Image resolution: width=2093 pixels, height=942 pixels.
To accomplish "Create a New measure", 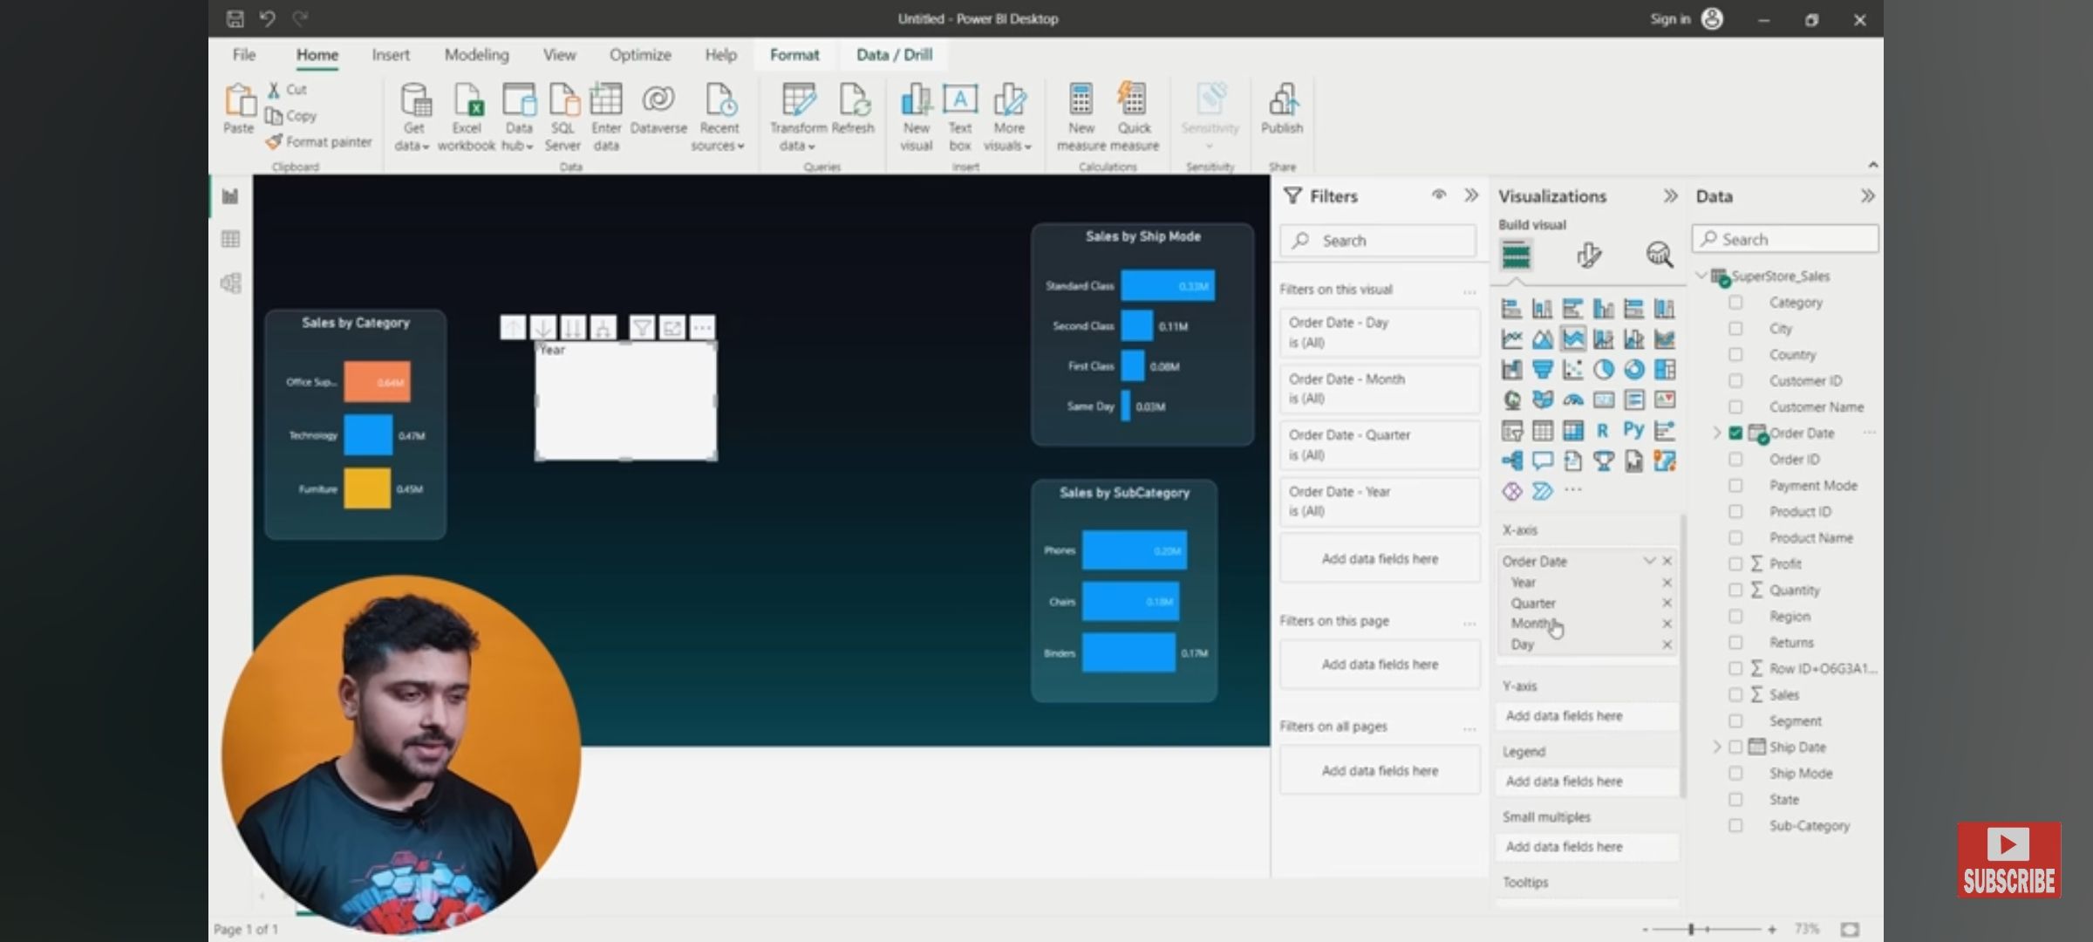I will [1081, 117].
